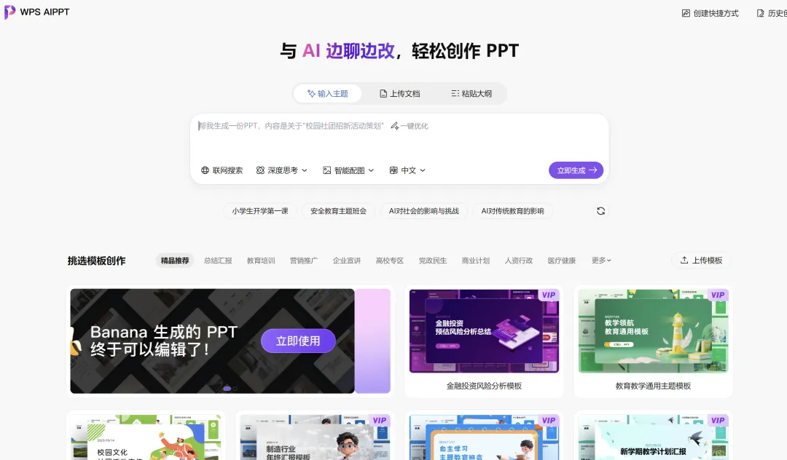Screen dimensions: 787x460
Task: Select the 医疗健康 category tab
Action: (562, 261)
